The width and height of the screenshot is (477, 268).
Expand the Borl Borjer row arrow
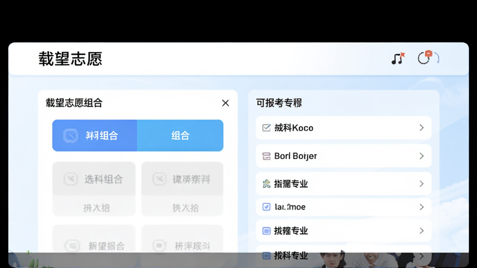click(x=422, y=156)
